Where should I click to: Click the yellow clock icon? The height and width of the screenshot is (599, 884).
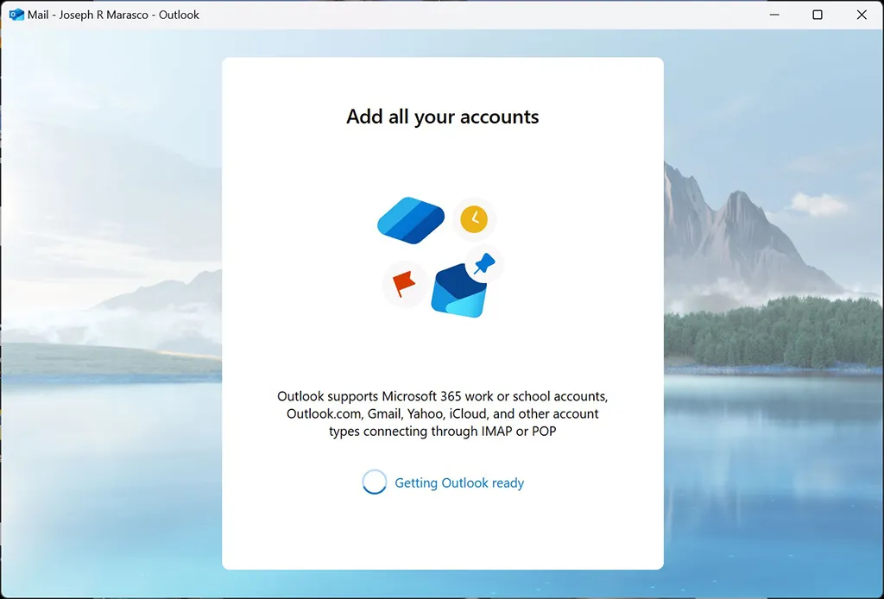[474, 219]
